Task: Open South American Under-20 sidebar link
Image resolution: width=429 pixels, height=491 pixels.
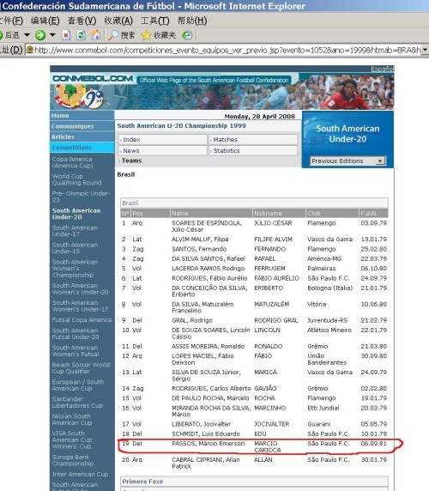Action: coord(76,214)
